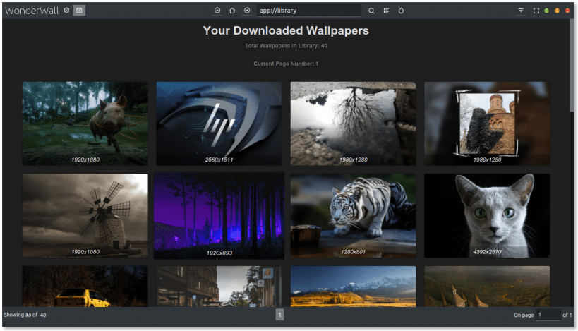Click the orange maximize window button
This screenshot has height=331, width=578.
(x=557, y=11)
